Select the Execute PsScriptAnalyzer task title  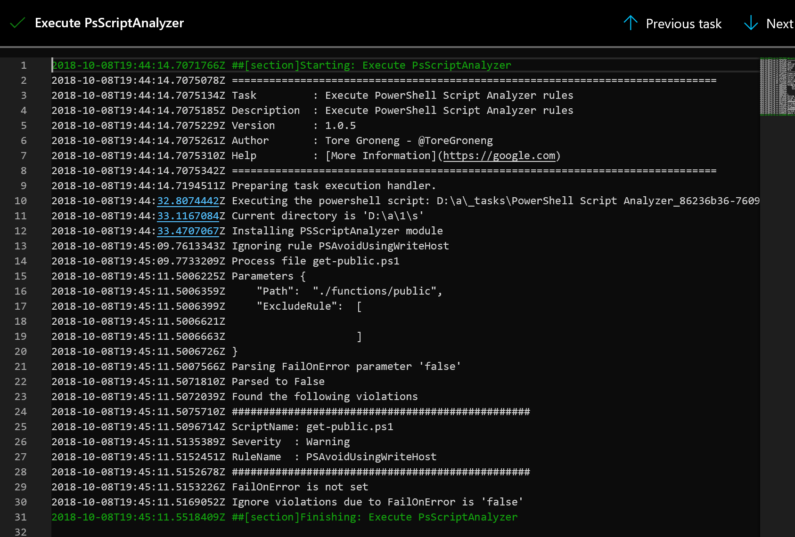(109, 23)
